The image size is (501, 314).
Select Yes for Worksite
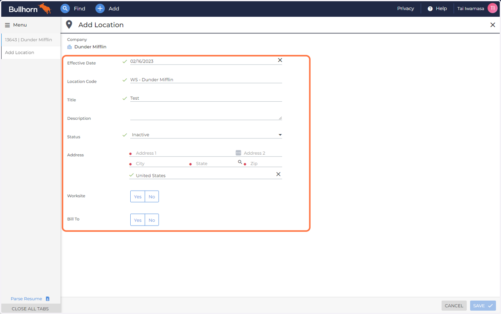coord(138,196)
